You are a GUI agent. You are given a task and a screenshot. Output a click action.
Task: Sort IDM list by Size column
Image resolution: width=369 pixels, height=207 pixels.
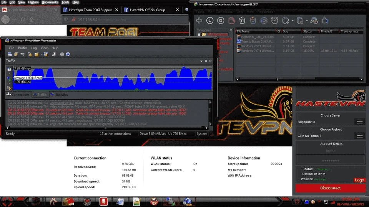(291, 31)
